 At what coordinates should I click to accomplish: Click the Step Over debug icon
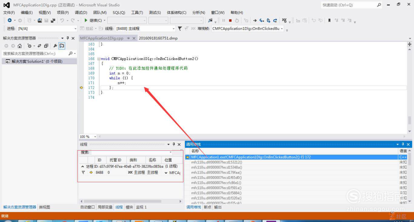click(x=268, y=20)
